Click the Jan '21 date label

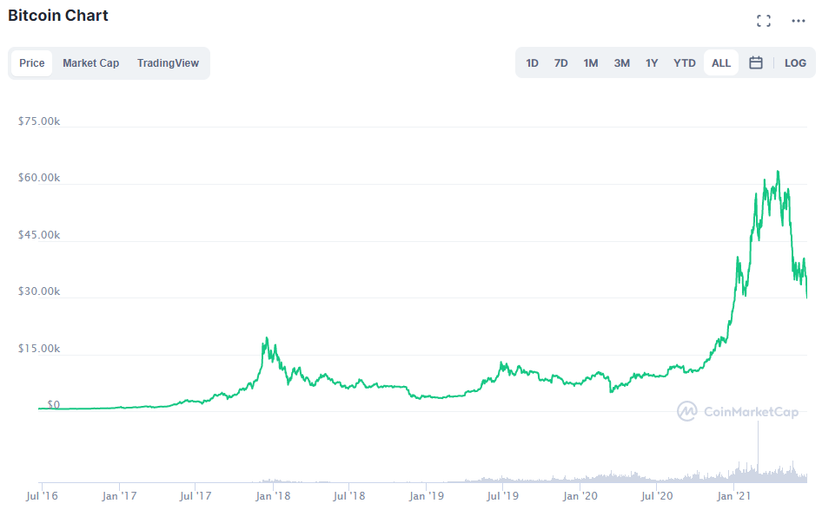[x=733, y=496]
